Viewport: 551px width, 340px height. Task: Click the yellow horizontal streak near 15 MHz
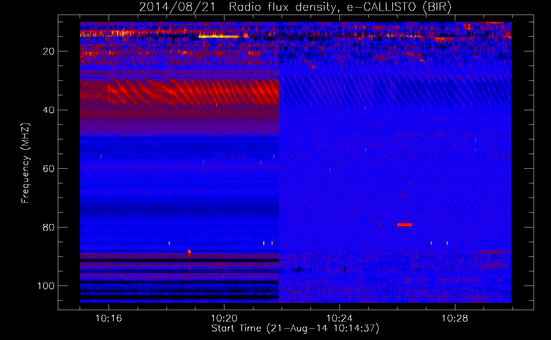[219, 36]
